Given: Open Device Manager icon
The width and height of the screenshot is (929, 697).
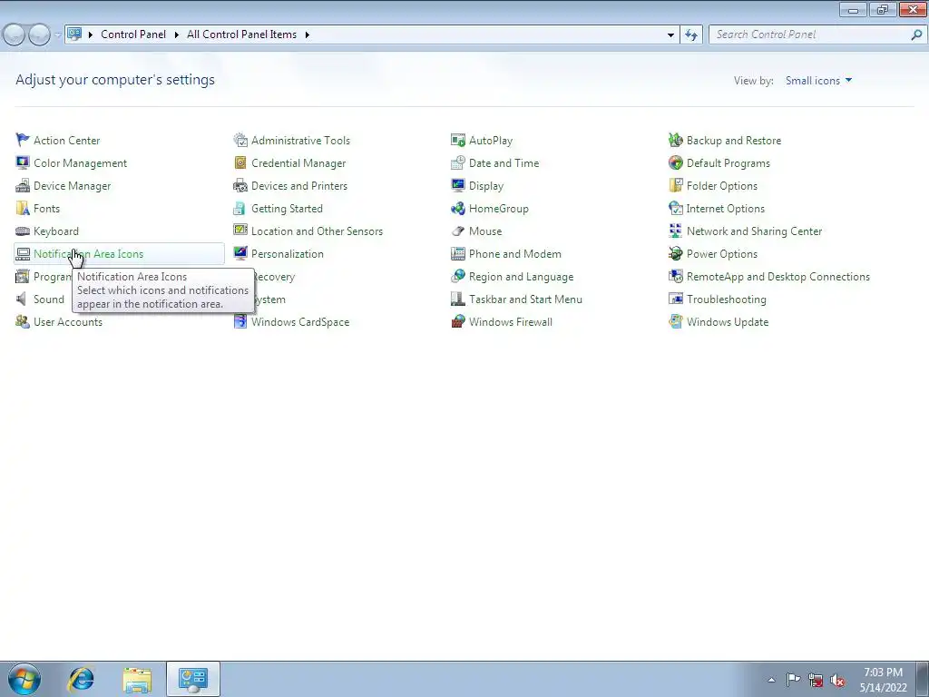Looking at the screenshot, I should point(23,185).
